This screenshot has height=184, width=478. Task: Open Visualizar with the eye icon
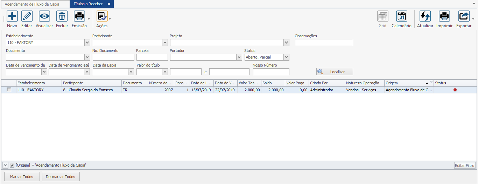[x=44, y=16]
